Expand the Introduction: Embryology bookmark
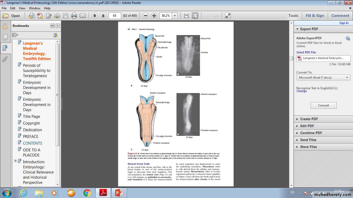Viewport: 353px width, 198px height. [15, 161]
